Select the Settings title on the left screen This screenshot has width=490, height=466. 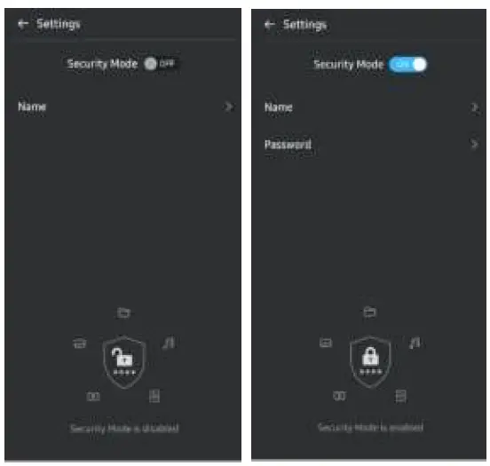pos(58,24)
